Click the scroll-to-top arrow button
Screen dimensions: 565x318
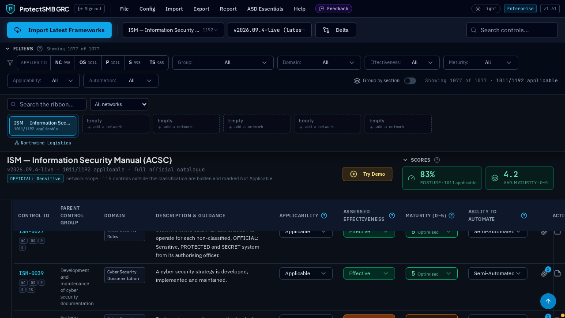tap(548, 301)
